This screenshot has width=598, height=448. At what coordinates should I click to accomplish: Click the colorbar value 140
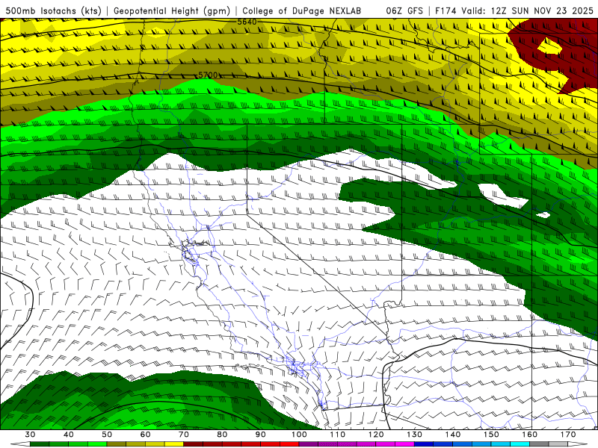[x=453, y=435]
